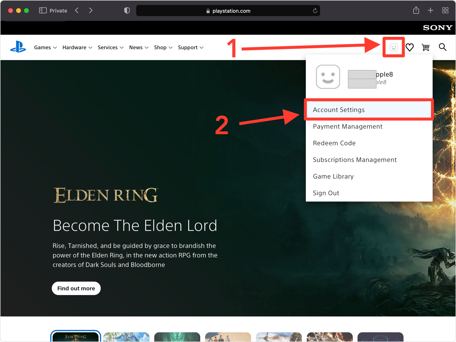The width and height of the screenshot is (456, 342).
Task: Click the privacy shield icon
Action: pyautogui.click(x=127, y=11)
